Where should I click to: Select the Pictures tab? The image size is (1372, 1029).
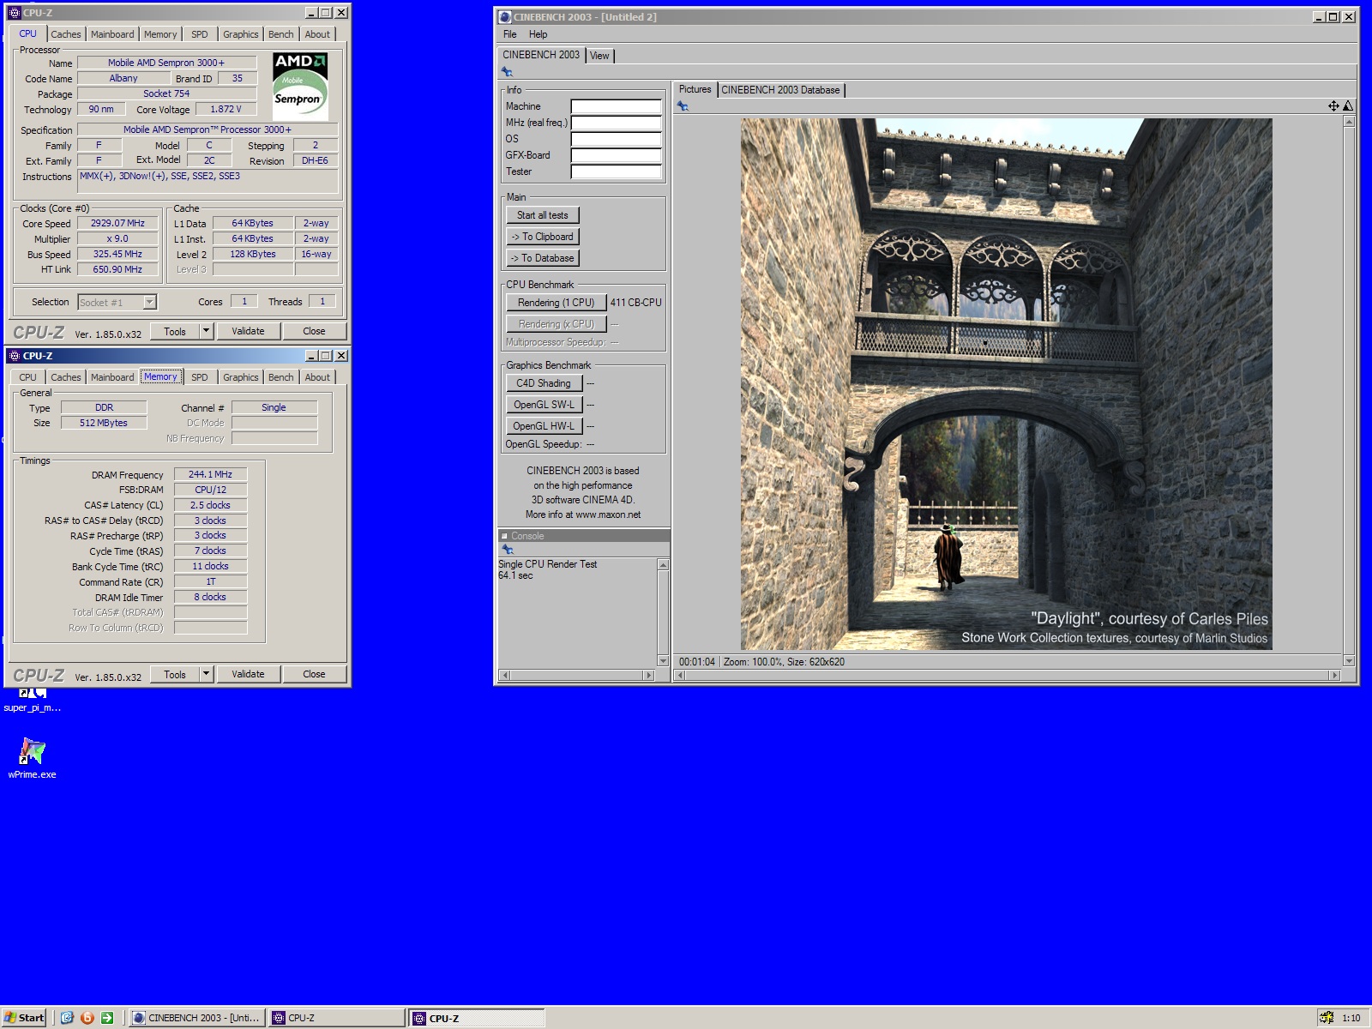click(x=695, y=89)
